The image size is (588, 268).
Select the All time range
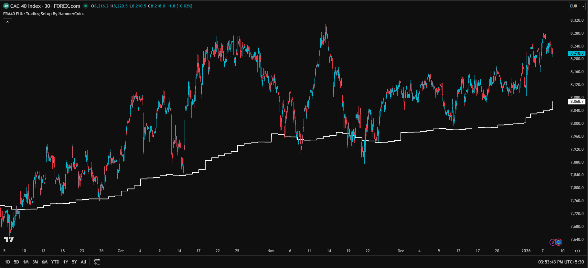[83, 262]
